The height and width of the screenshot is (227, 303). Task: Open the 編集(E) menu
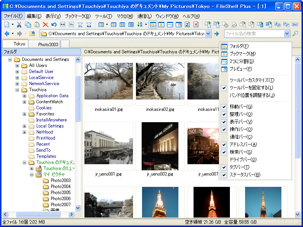click(34, 16)
